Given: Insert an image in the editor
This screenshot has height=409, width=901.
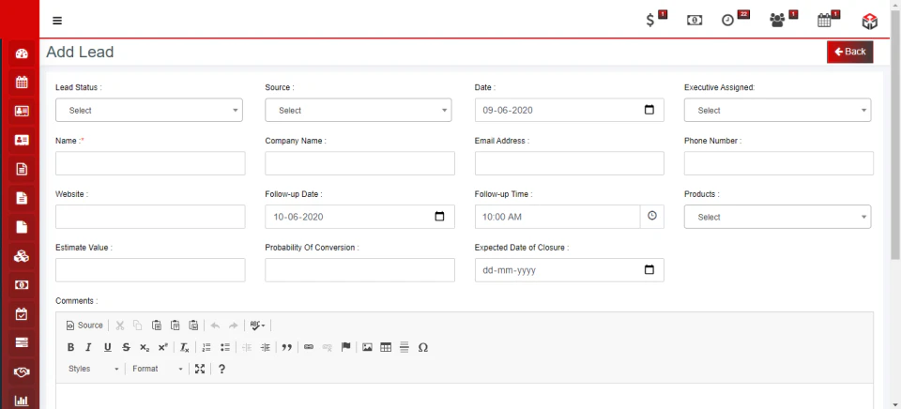Looking at the screenshot, I should pos(367,347).
